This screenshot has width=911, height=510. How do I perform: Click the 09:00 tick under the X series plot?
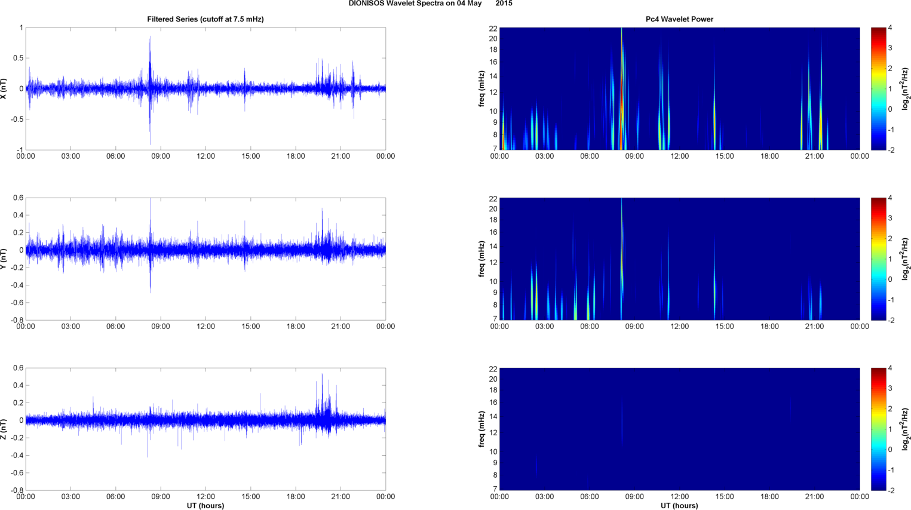(x=161, y=156)
